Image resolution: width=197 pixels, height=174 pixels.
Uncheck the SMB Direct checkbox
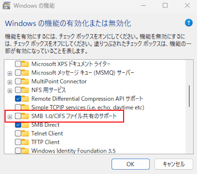point(18,125)
